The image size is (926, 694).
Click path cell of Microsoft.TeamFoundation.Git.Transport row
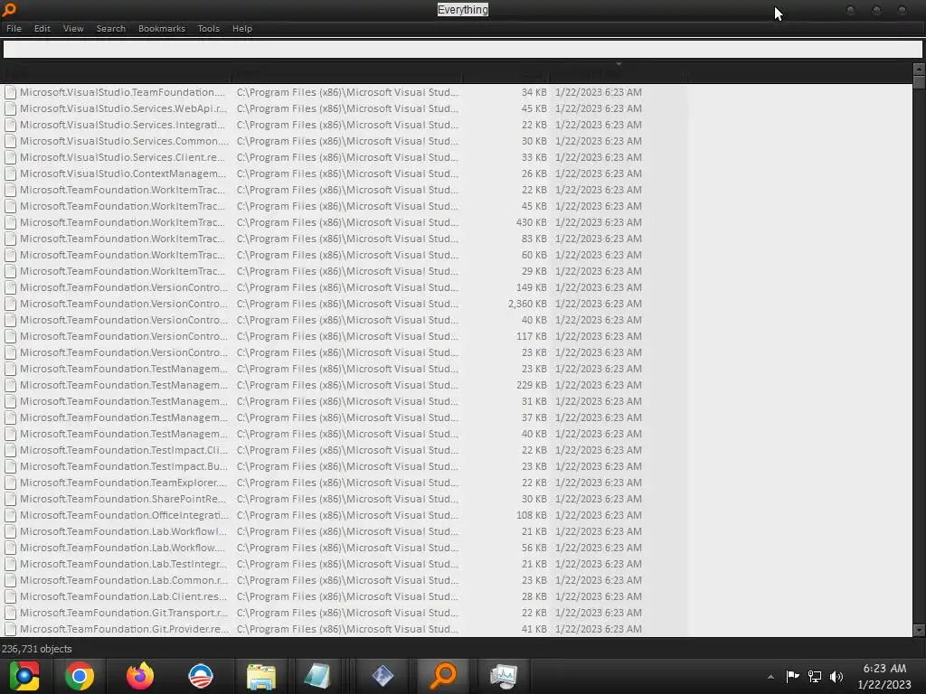(347, 613)
